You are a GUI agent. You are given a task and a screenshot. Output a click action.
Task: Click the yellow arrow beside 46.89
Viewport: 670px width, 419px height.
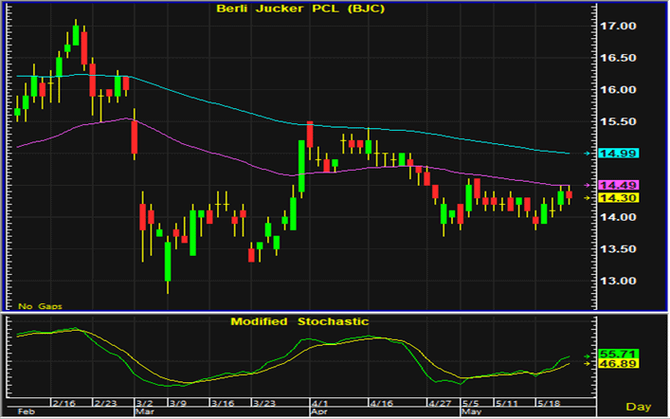coord(588,363)
